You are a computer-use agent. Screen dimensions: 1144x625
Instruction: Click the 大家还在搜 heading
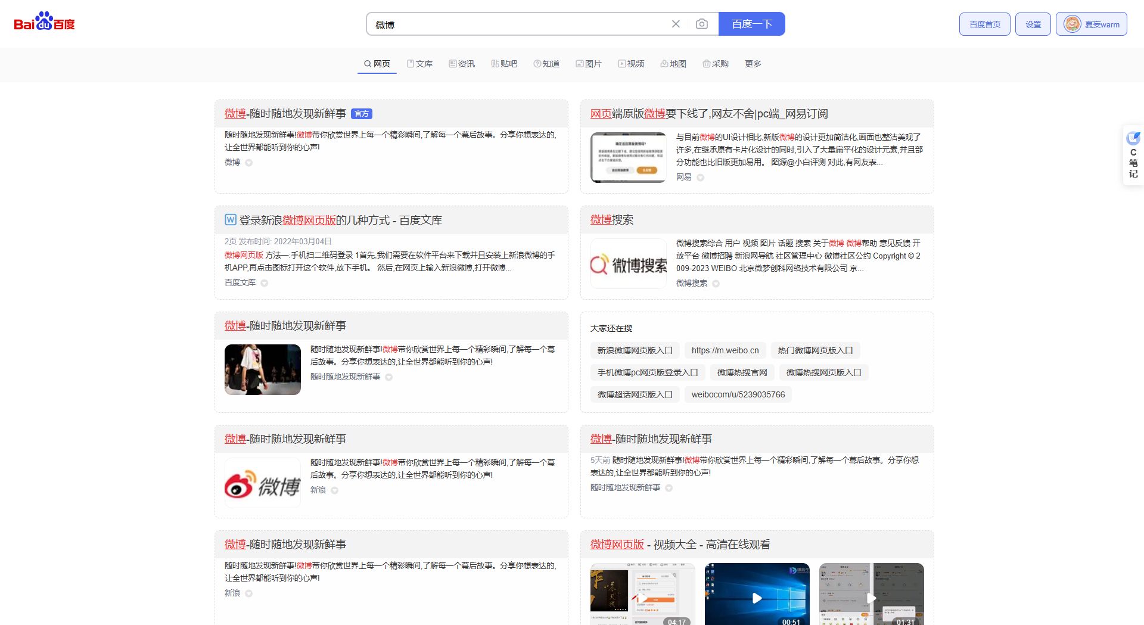tap(611, 328)
